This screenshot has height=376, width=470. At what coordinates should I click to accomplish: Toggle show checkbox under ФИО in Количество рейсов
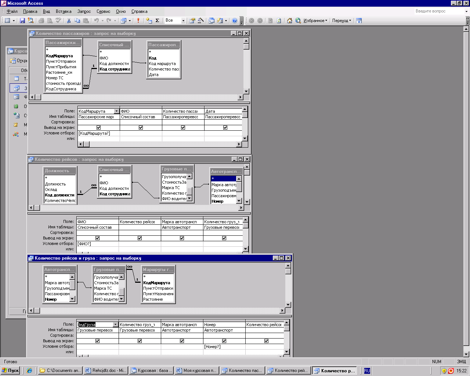pos(97,238)
